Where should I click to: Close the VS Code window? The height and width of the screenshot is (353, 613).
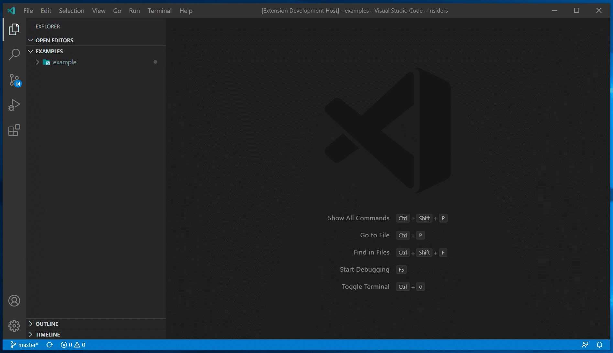[x=599, y=11]
